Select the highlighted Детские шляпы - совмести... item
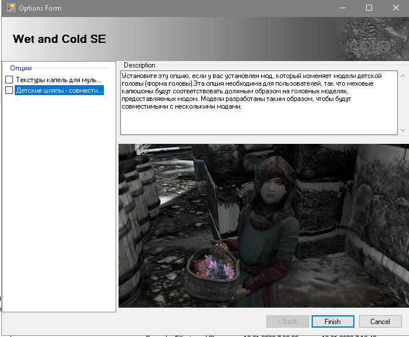 coord(59,90)
